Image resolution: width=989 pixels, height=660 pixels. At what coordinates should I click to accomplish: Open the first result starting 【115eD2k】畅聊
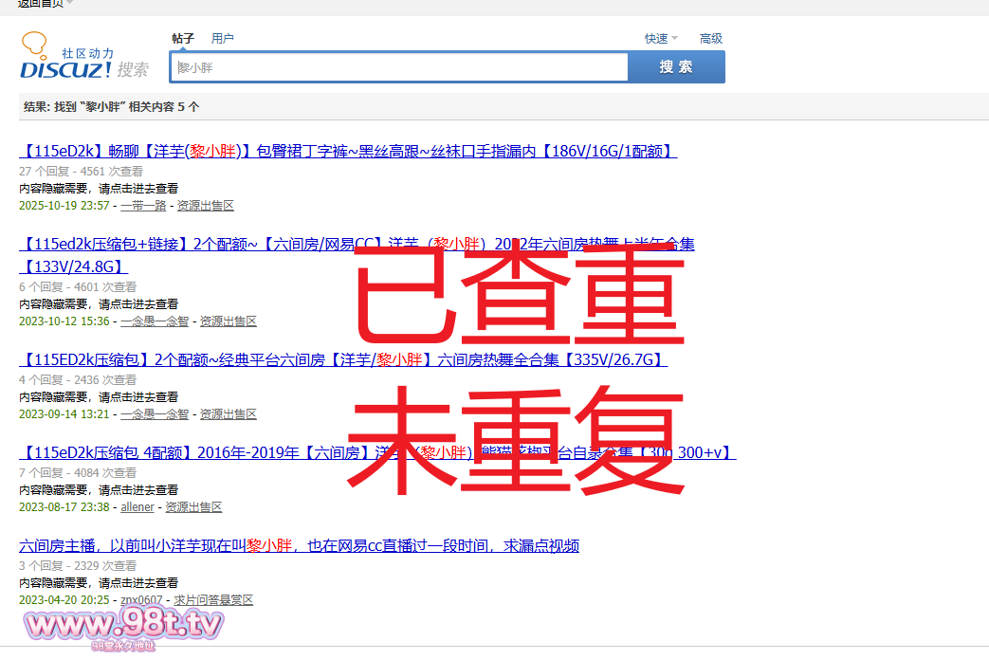pyautogui.click(x=347, y=151)
